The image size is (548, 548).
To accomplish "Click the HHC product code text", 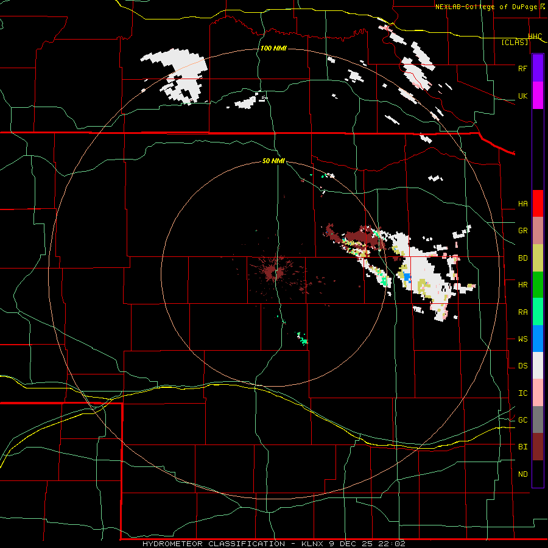I will 535,37.
